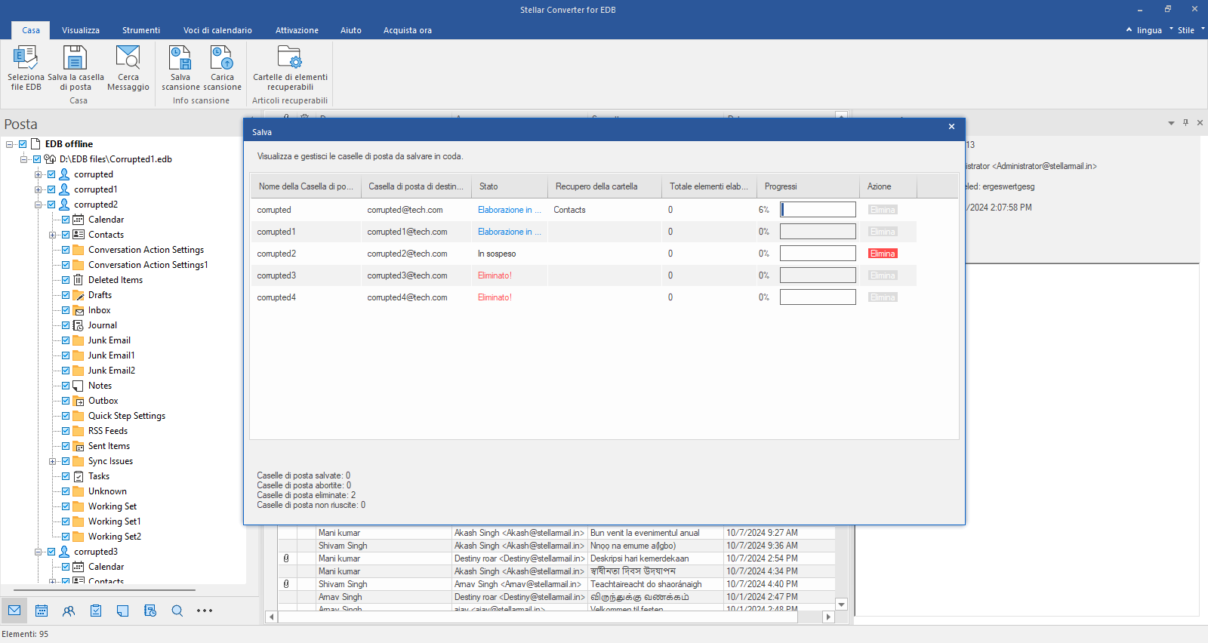1208x643 pixels.
Task: Click Sent Items folder icon
Action: tap(79, 446)
